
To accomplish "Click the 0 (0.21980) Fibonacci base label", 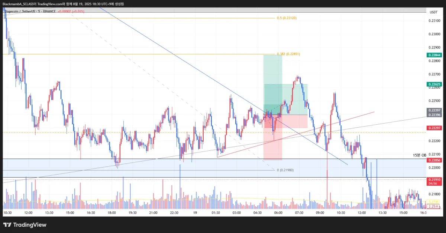I will (285, 170).
